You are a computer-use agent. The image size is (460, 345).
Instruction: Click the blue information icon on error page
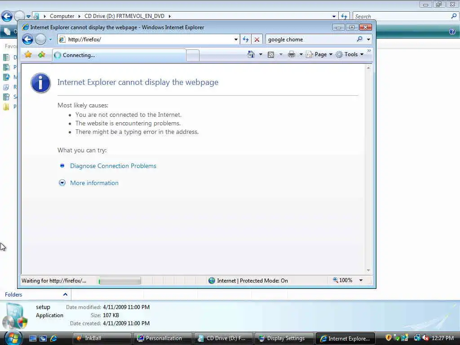click(x=40, y=83)
